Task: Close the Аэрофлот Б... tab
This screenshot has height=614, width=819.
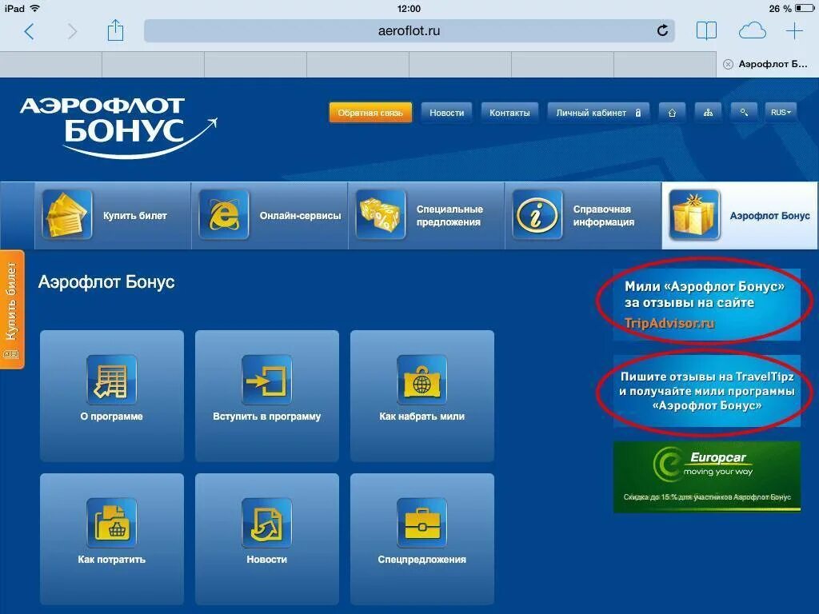Action: point(728,64)
